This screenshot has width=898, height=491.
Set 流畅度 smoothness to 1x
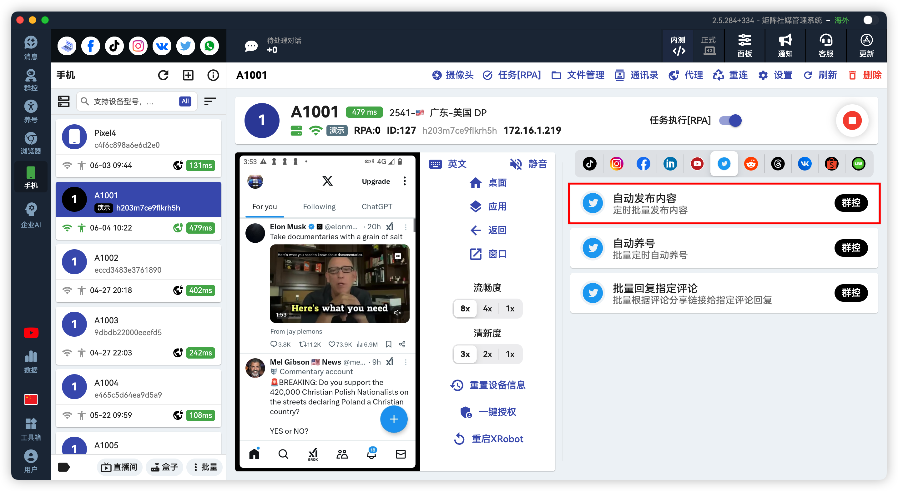(x=510, y=308)
